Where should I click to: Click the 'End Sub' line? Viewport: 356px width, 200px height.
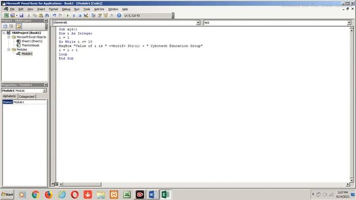(66, 58)
